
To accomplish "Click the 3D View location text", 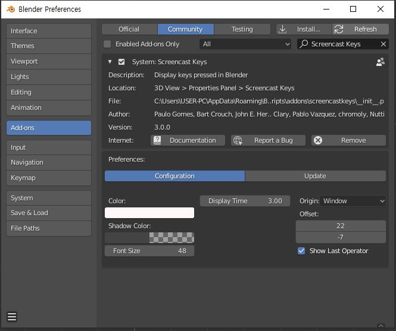I will click(224, 88).
